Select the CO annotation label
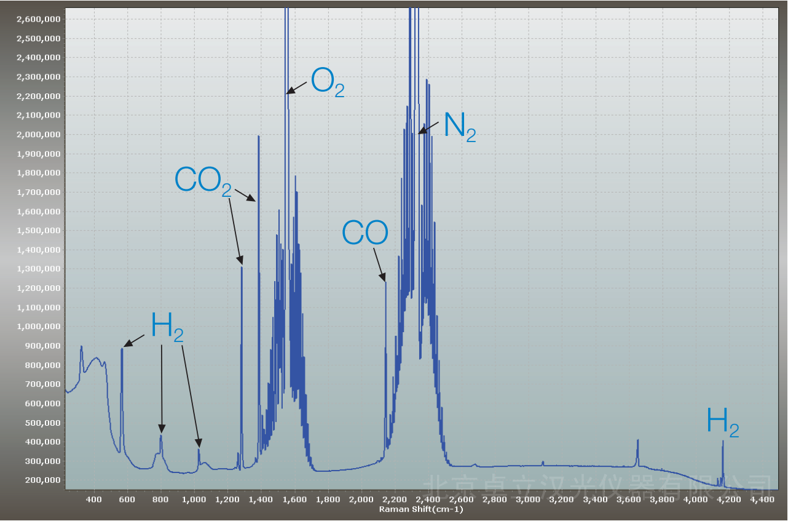The width and height of the screenshot is (788, 521). [x=365, y=234]
